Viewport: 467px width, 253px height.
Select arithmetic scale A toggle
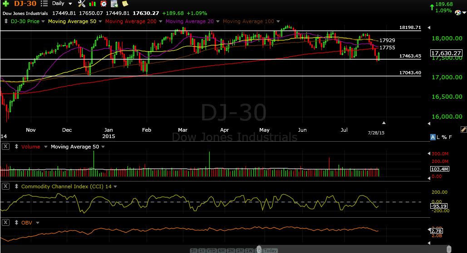pyautogui.click(x=433, y=137)
